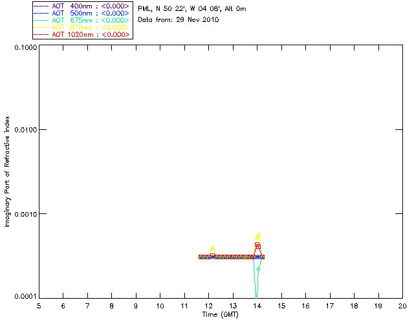Screen dimensions: 414x331
Task: Select the station text 'PML, N 50 22', W 04 08', Alt 0m'
Action: tap(192, 9)
